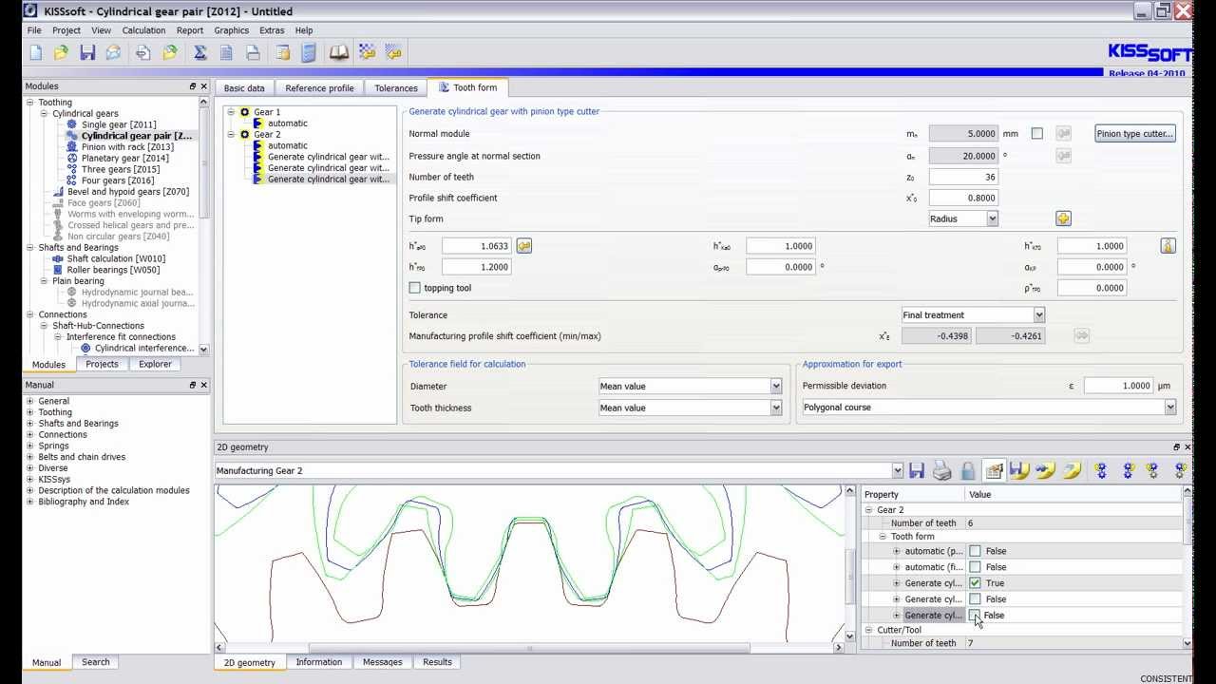Viewport: 1216px width, 684px height.
Task: Collapse the Cutter/Tool property group
Action: point(868,630)
